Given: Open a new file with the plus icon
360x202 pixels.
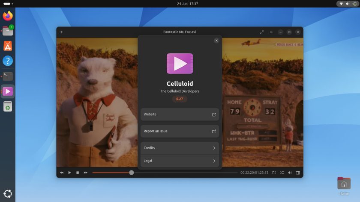Looking at the screenshot, I should [x=62, y=32].
